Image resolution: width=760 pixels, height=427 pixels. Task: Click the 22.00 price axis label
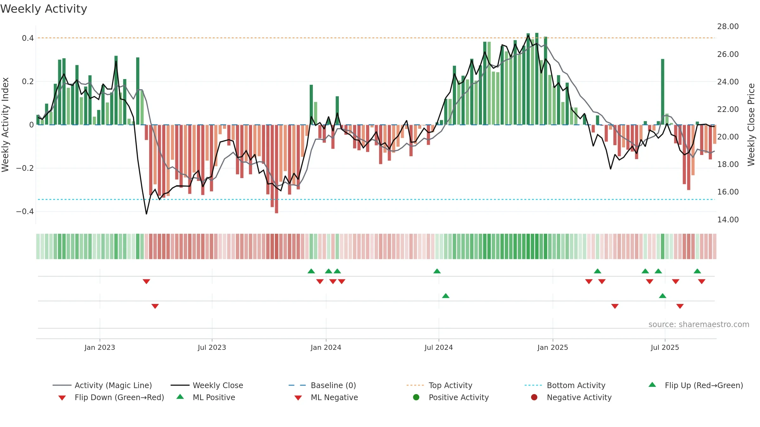(x=728, y=109)
